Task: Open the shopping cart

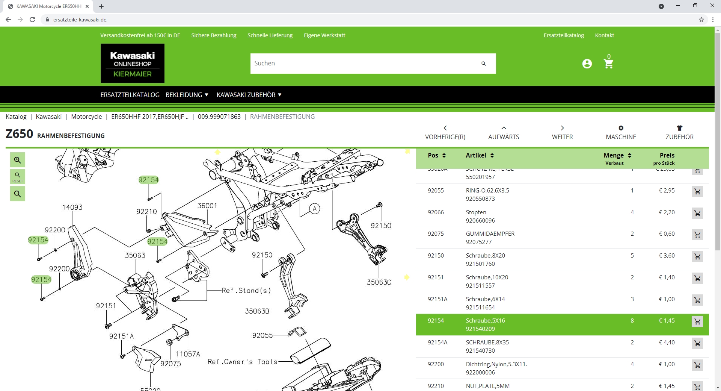Action: tap(609, 63)
